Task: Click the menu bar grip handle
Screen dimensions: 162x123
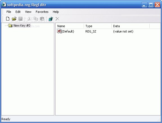Action: tap(3, 12)
